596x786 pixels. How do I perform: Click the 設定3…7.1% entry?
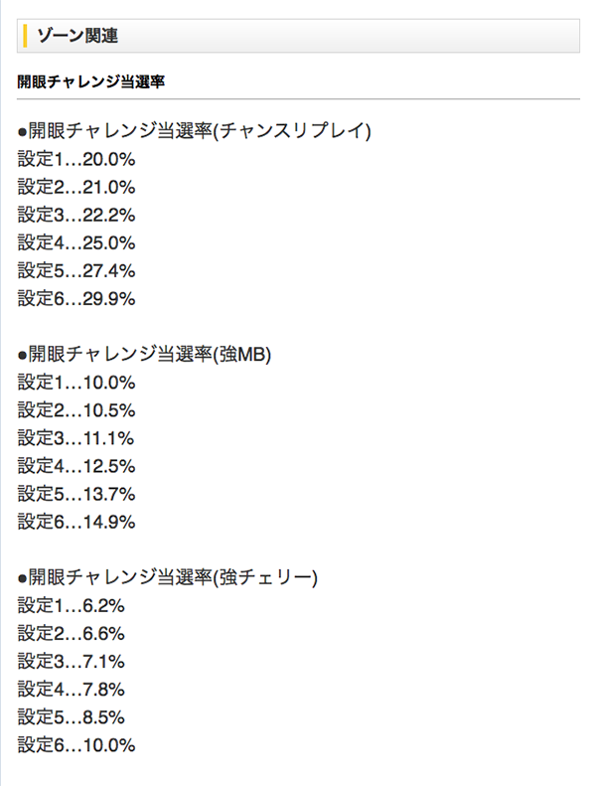[72, 661]
